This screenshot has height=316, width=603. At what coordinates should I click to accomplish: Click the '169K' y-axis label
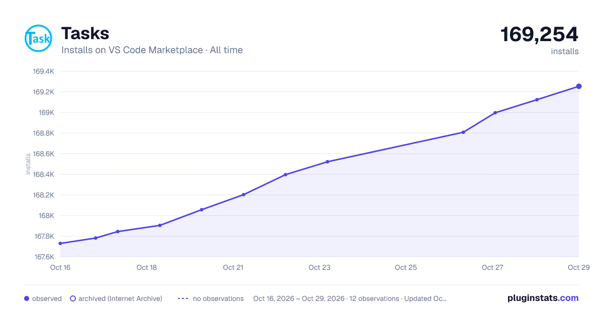pyautogui.click(x=47, y=112)
